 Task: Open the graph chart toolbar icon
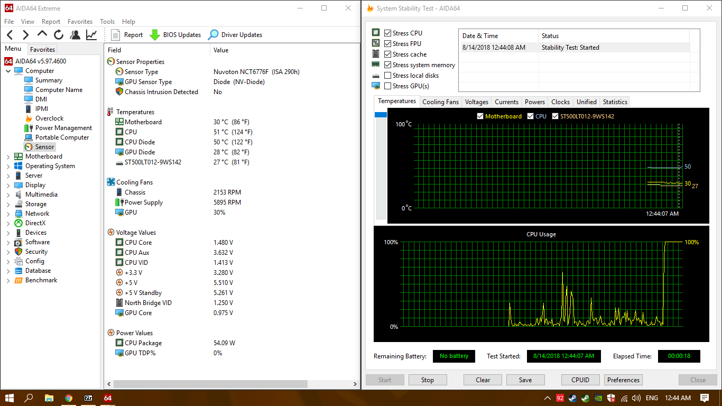pyautogui.click(x=91, y=35)
